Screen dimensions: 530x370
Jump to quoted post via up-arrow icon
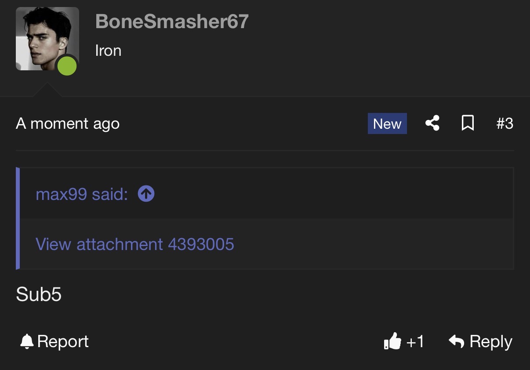click(146, 193)
